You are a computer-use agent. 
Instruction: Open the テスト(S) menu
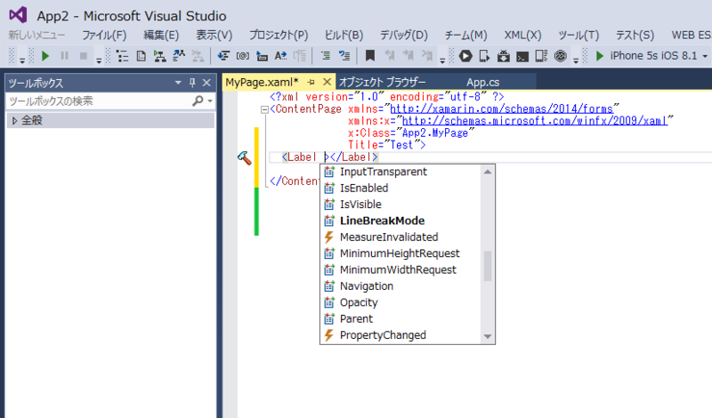(x=635, y=35)
